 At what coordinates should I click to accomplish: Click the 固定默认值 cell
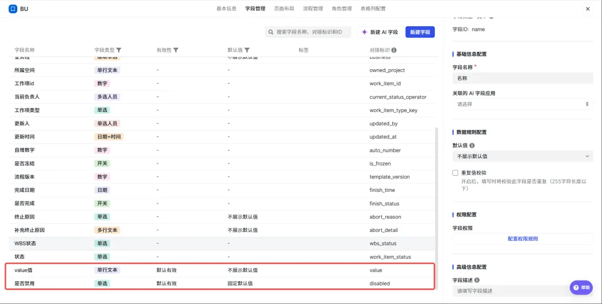pos(240,283)
